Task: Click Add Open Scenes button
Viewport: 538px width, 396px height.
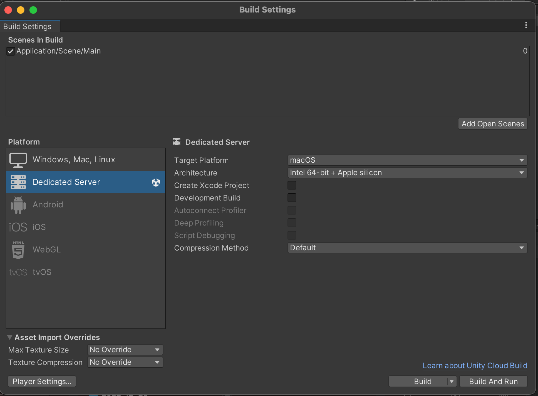Action: coord(493,124)
